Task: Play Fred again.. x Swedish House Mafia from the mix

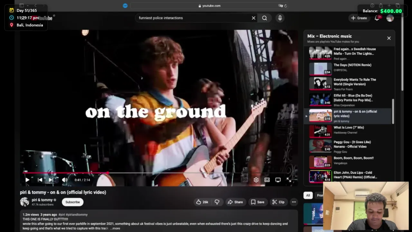Action: coord(350,53)
